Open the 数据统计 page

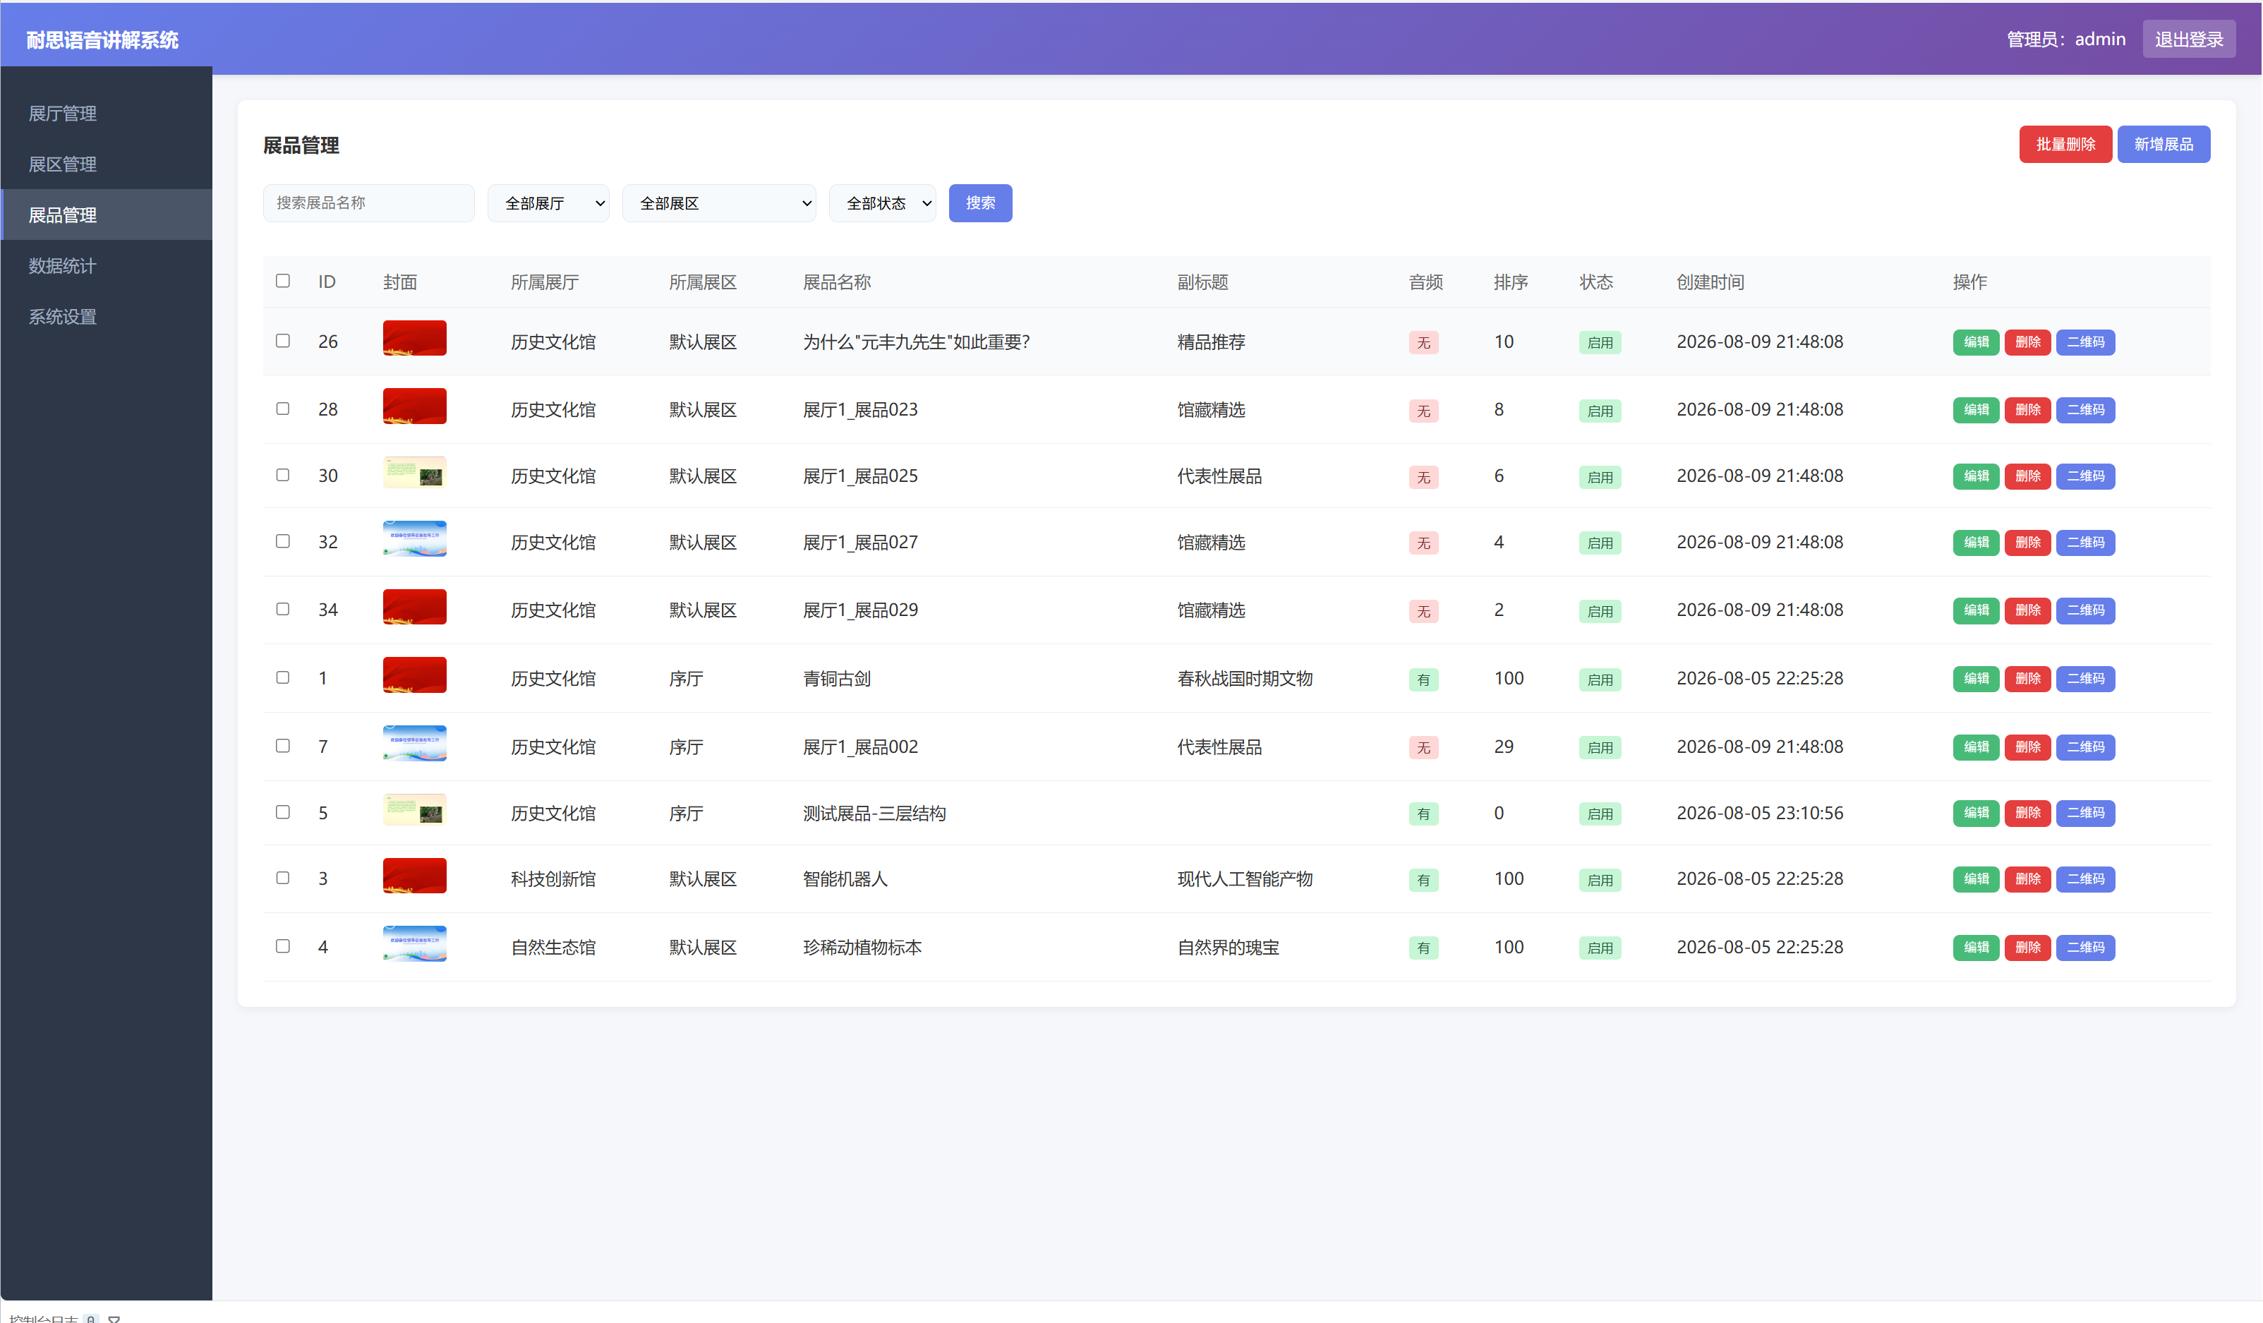tap(106, 266)
